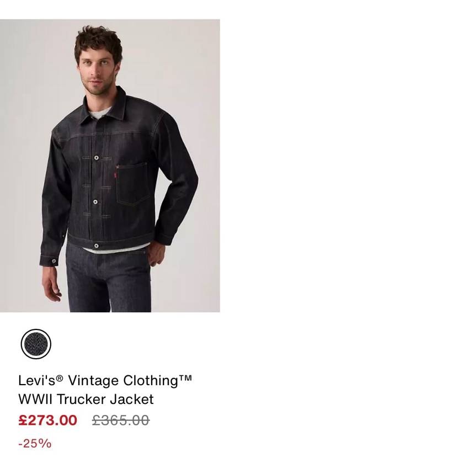Click the Levi's Vintage Clothing title link
The width and height of the screenshot is (458, 458).
pos(105,381)
